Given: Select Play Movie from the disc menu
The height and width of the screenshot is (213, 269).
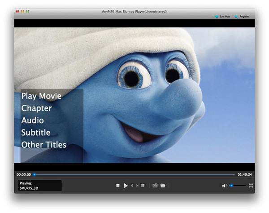Looking at the screenshot, I should [41, 96].
